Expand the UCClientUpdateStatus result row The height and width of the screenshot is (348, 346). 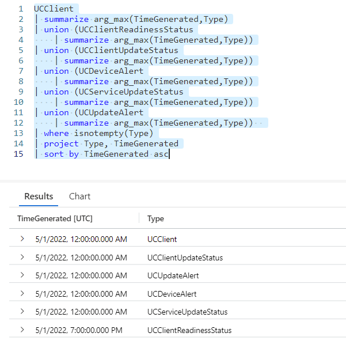point(22,257)
